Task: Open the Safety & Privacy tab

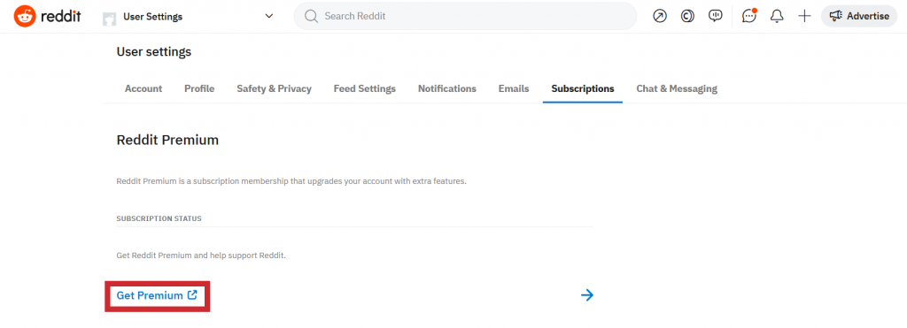Action: coord(275,89)
